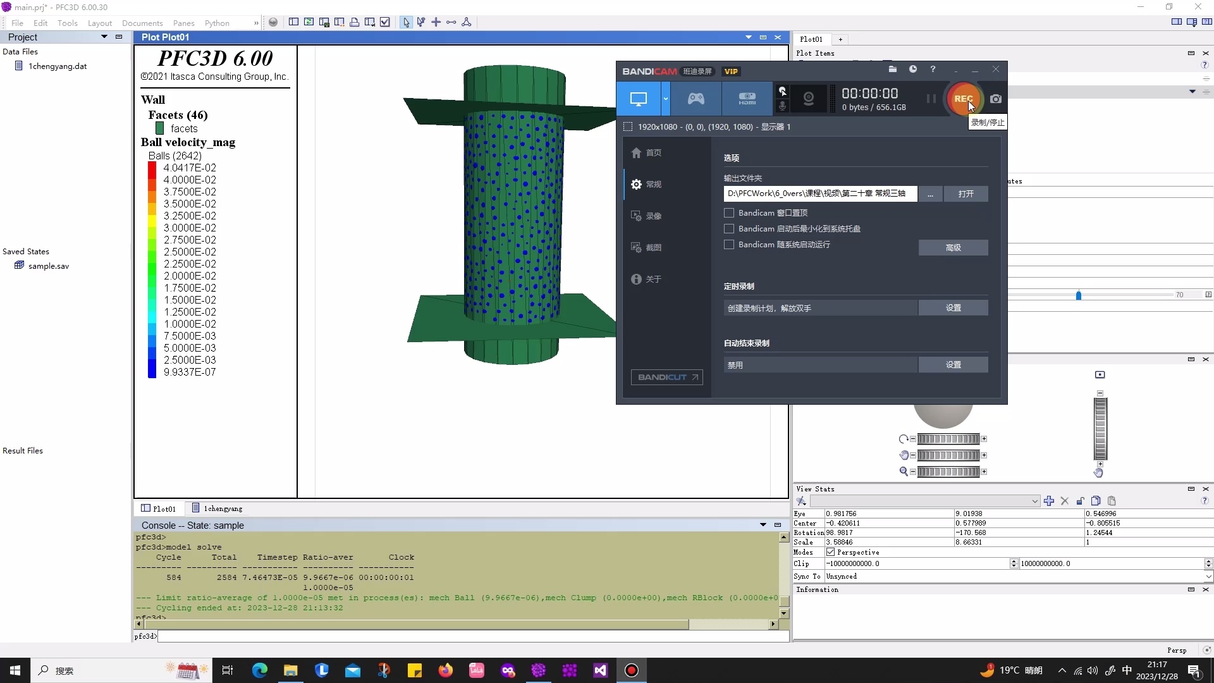The image size is (1214, 683).
Task: Select the triangle measure tool in toolbar
Action: point(467,22)
